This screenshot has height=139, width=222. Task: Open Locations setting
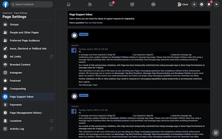click(28, 121)
